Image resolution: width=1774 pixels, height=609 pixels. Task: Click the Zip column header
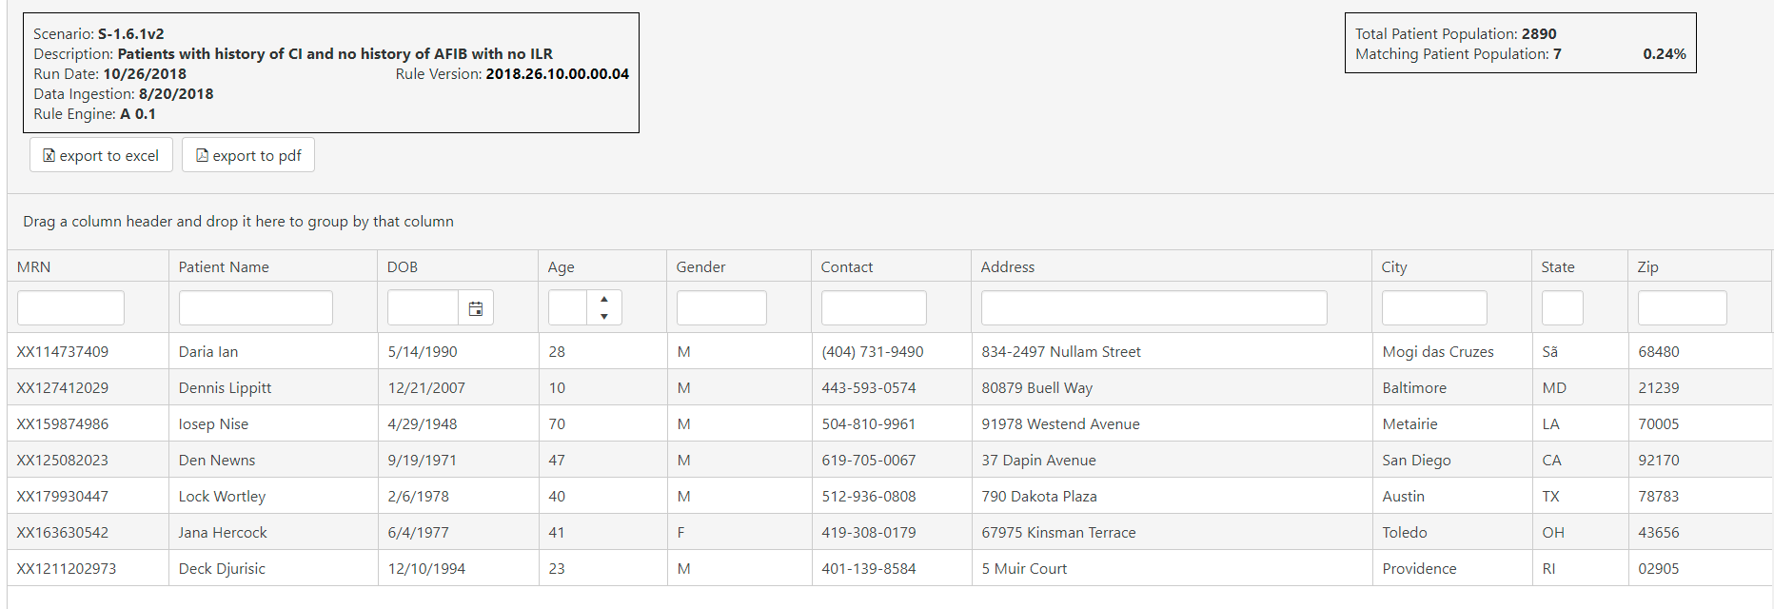click(1647, 266)
